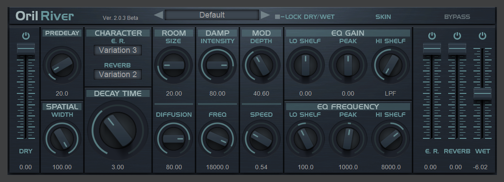
Task: Click the hi shelf frequency value 8000.0
Action: (391, 167)
